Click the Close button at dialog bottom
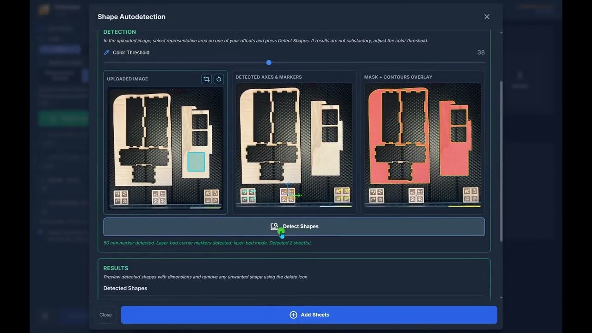The height and width of the screenshot is (333, 592). click(x=105, y=315)
